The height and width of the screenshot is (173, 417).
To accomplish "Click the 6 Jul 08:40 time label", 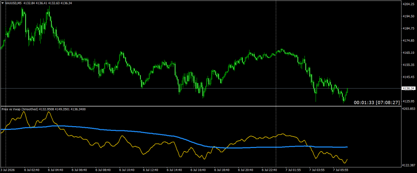I will pyautogui.click(x=103, y=169).
